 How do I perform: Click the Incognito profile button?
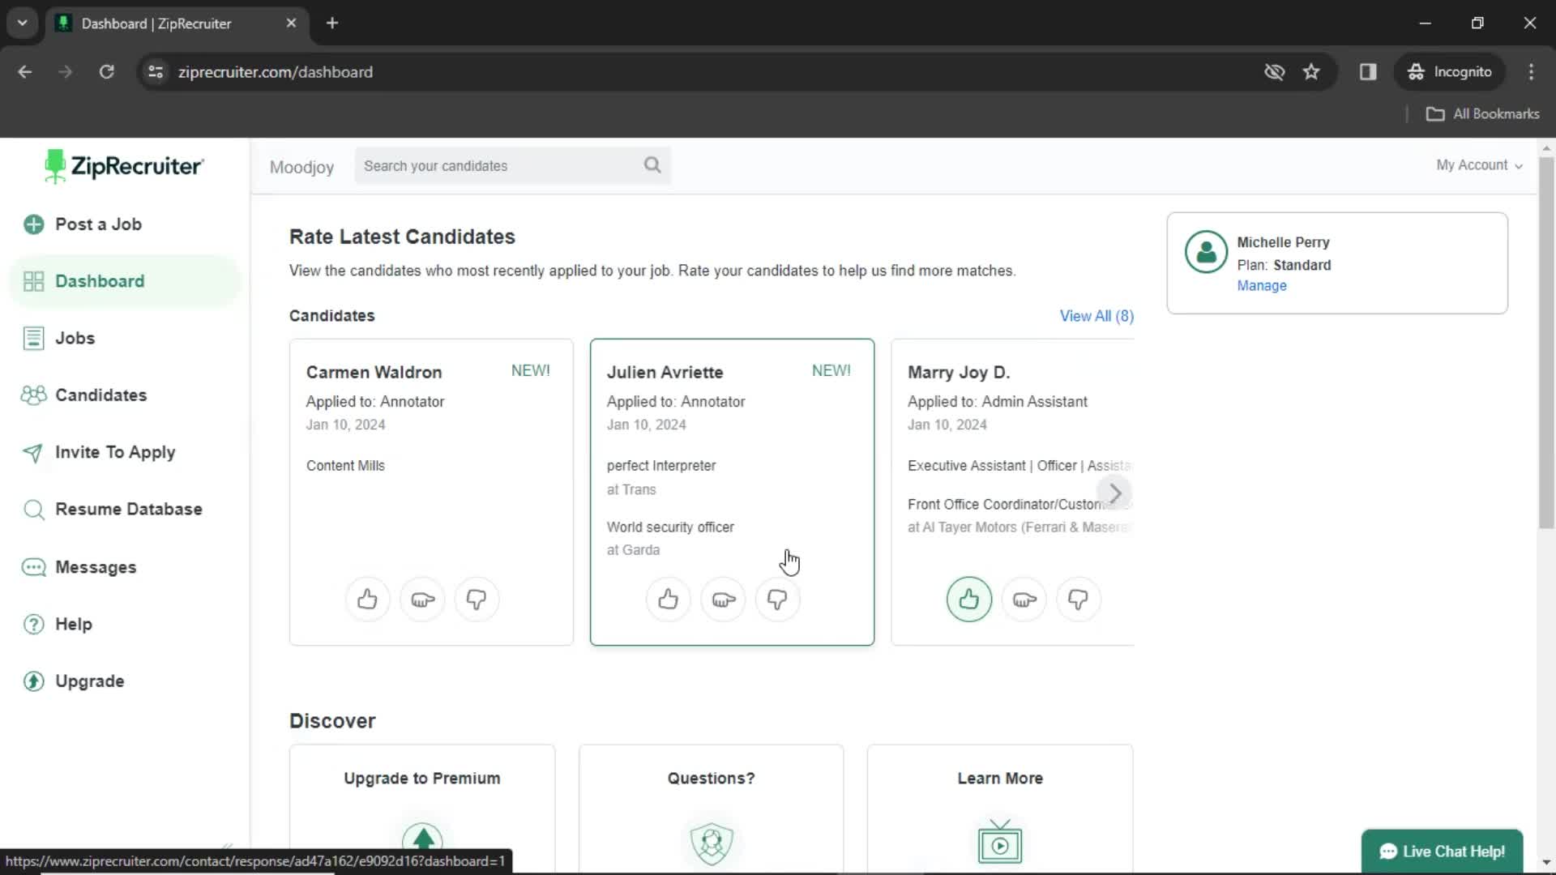point(1449,72)
